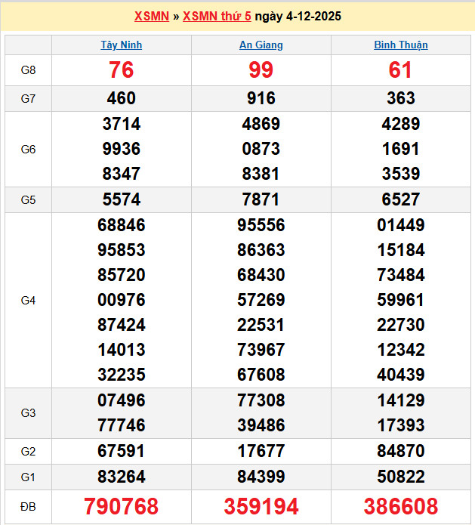Click the G6 number 4289

tap(401, 124)
